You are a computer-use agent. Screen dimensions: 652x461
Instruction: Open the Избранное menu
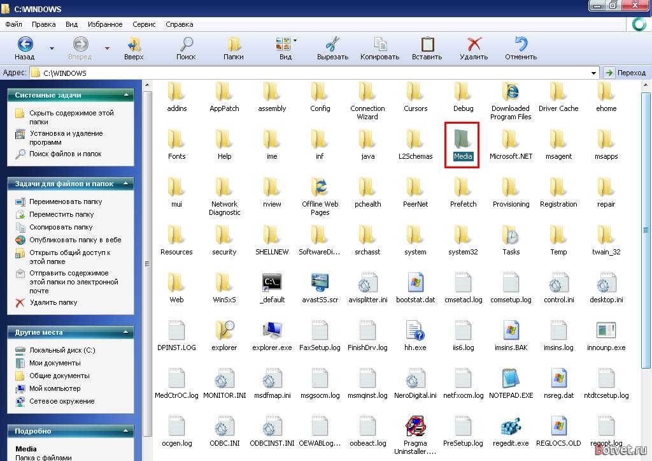pyautogui.click(x=105, y=24)
